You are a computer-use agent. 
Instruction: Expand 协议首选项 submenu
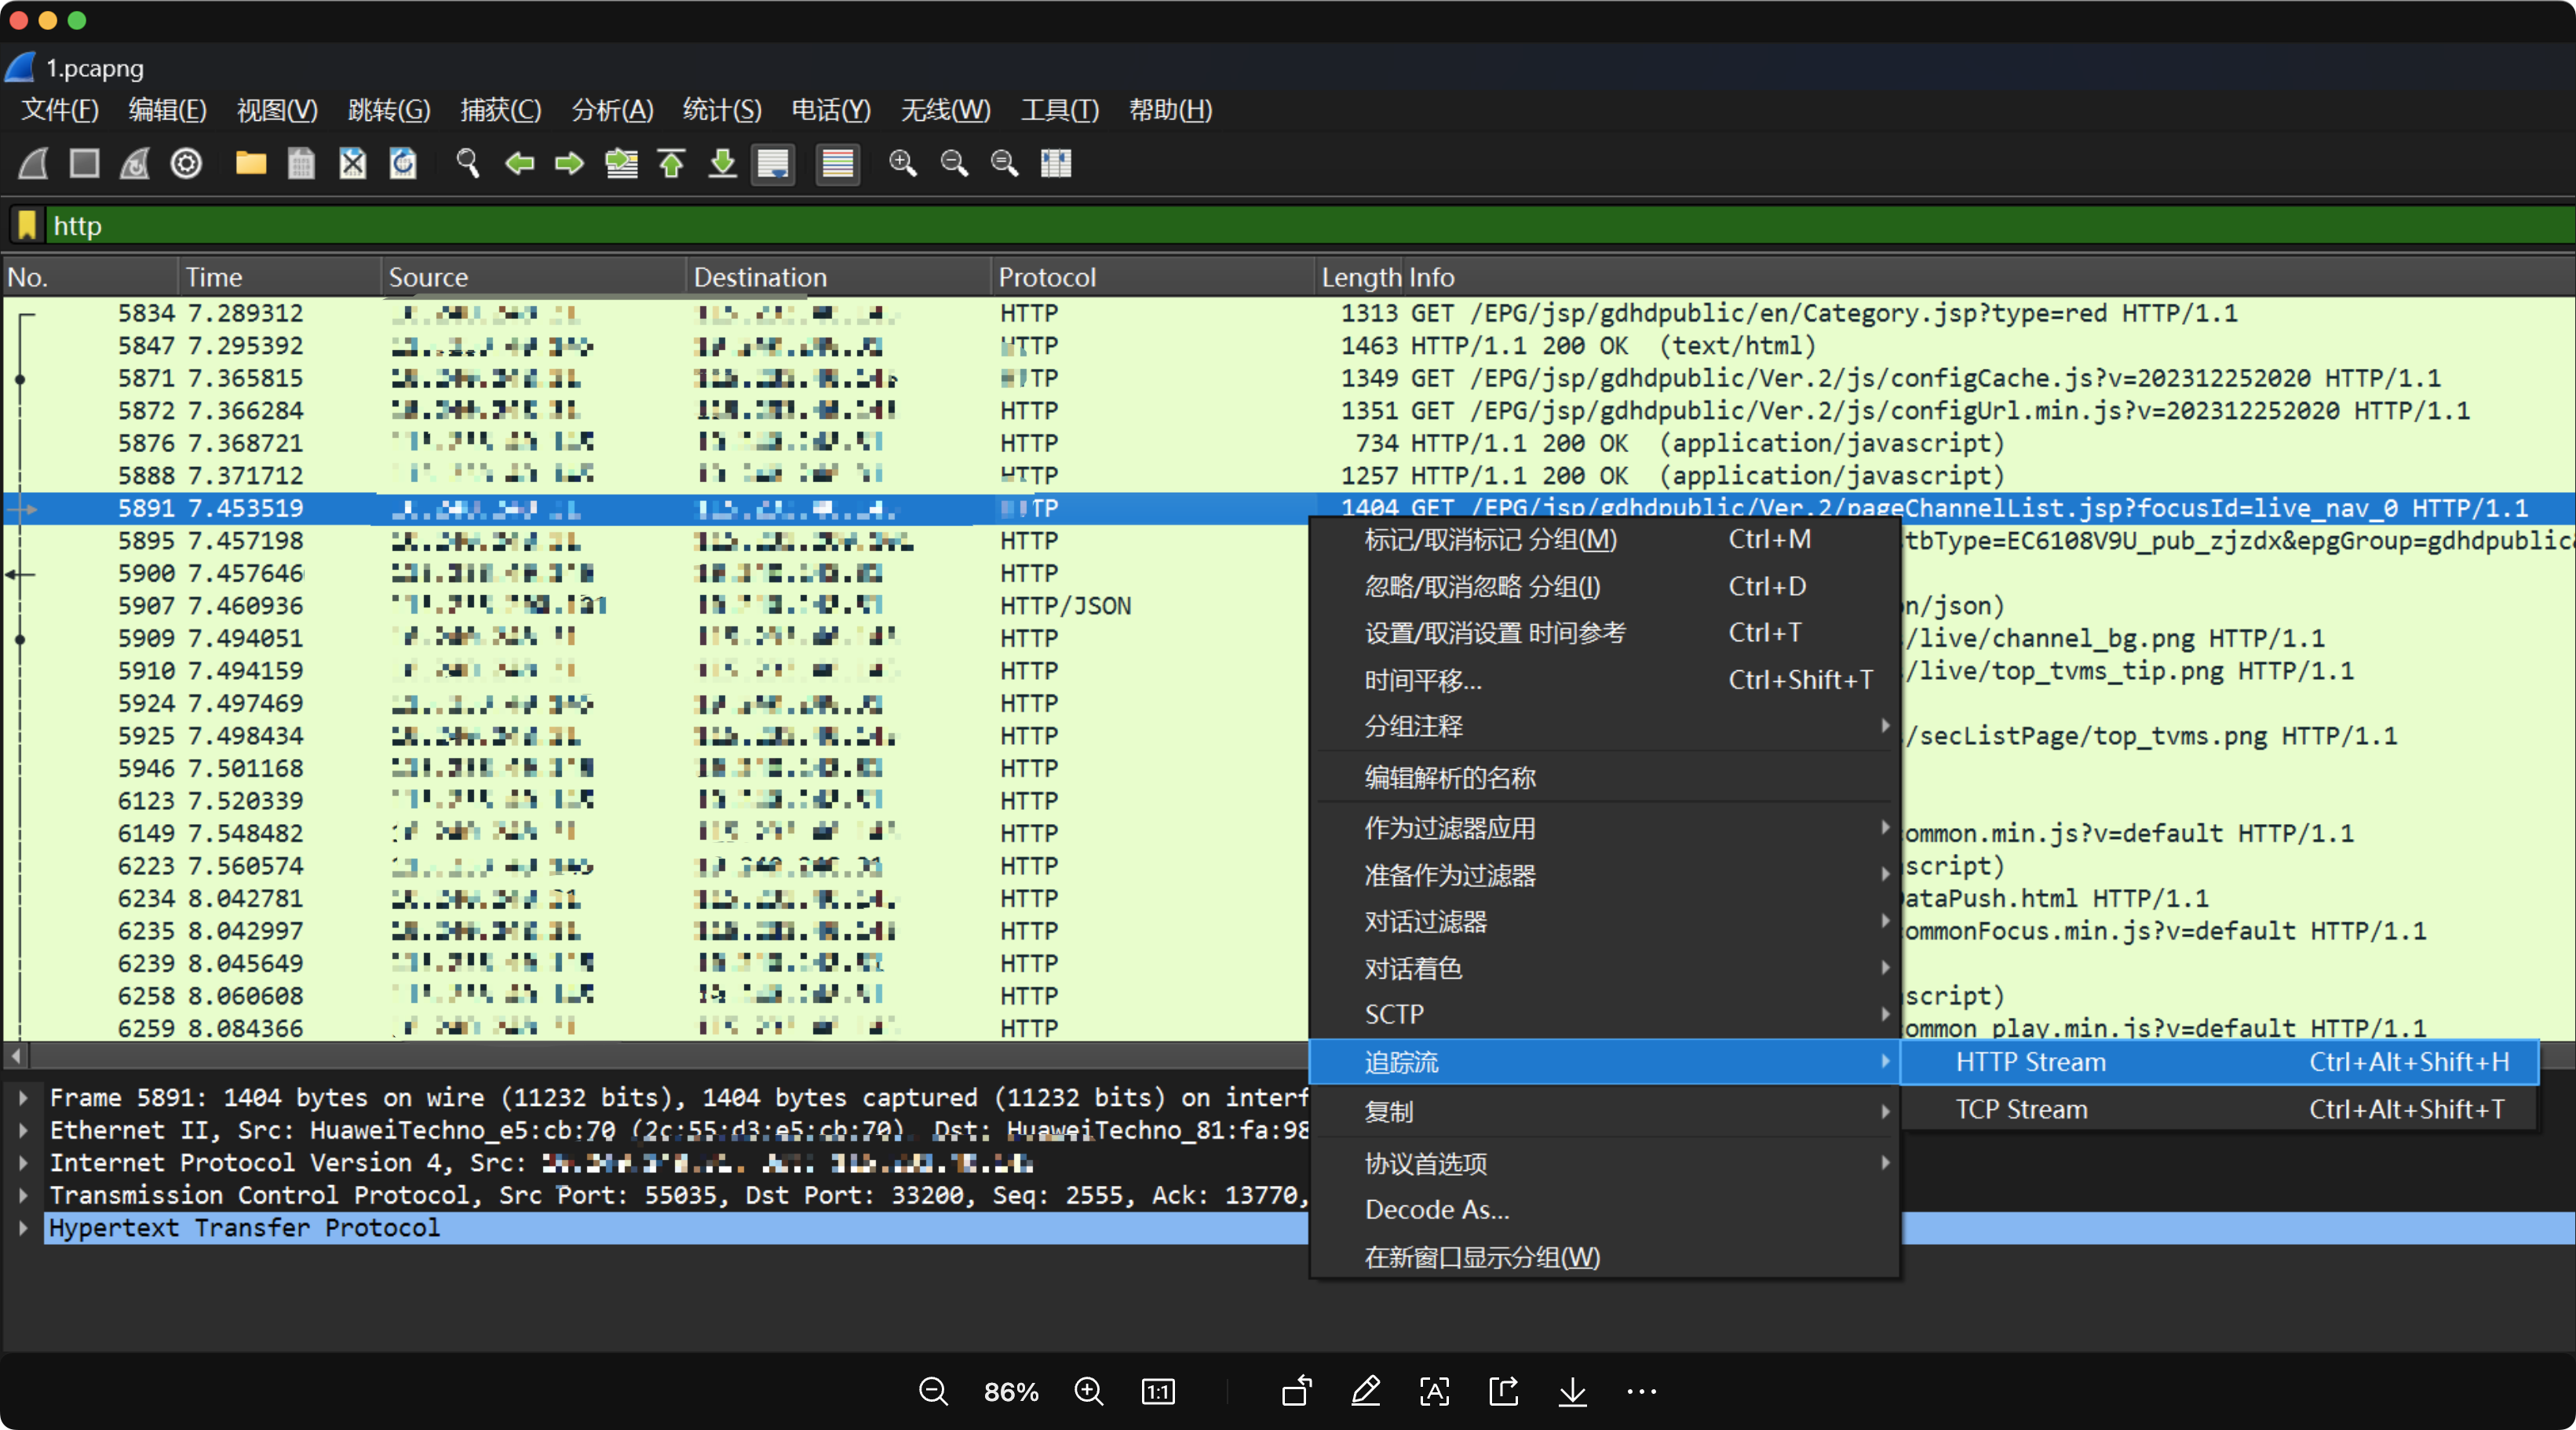click(1604, 1163)
